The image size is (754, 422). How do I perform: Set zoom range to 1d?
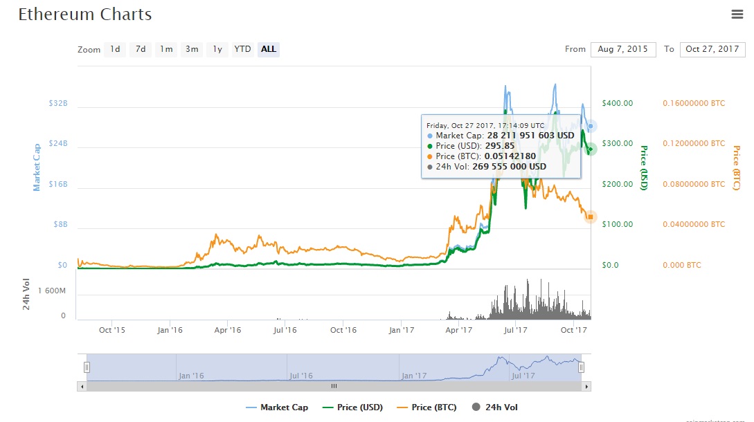[x=115, y=49]
